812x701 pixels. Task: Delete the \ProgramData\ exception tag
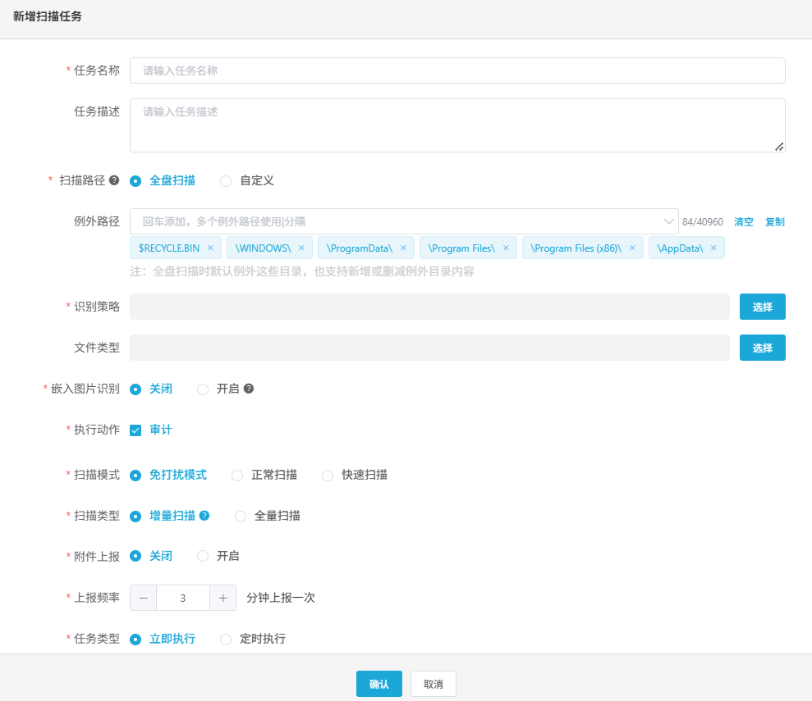tap(403, 248)
